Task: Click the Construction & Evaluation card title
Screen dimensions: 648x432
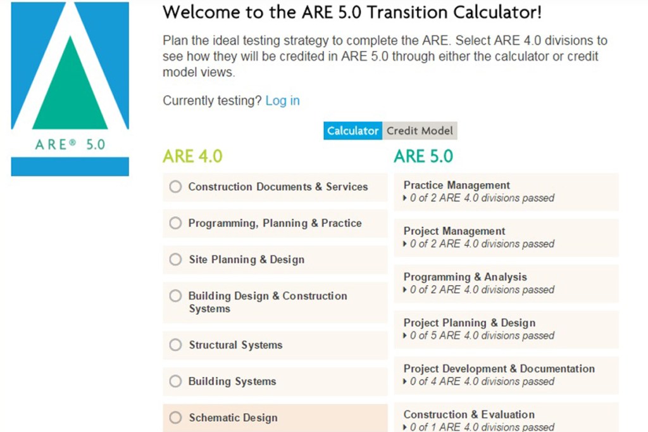Action: (469, 414)
